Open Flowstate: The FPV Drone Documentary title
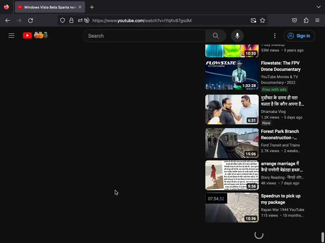Viewport: 325px width, 243px height. point(281,66)
